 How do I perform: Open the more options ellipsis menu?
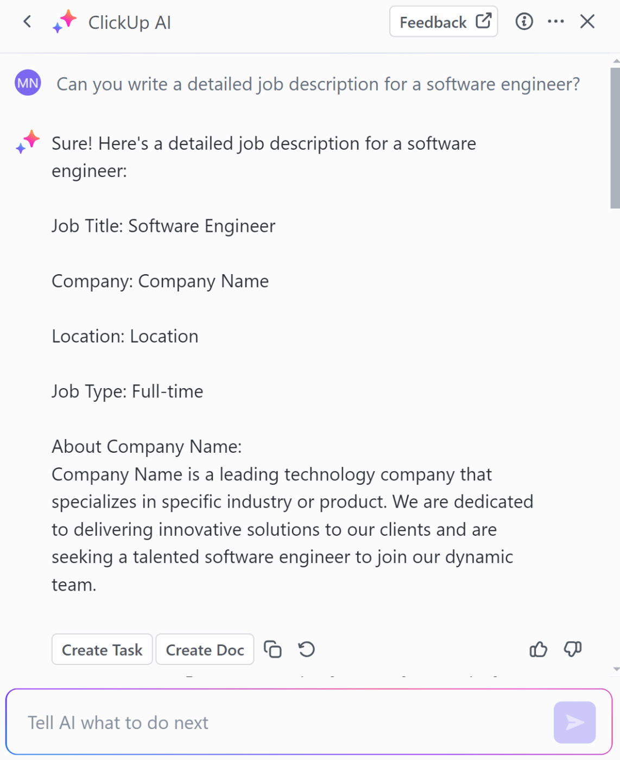tap(555, 22)
